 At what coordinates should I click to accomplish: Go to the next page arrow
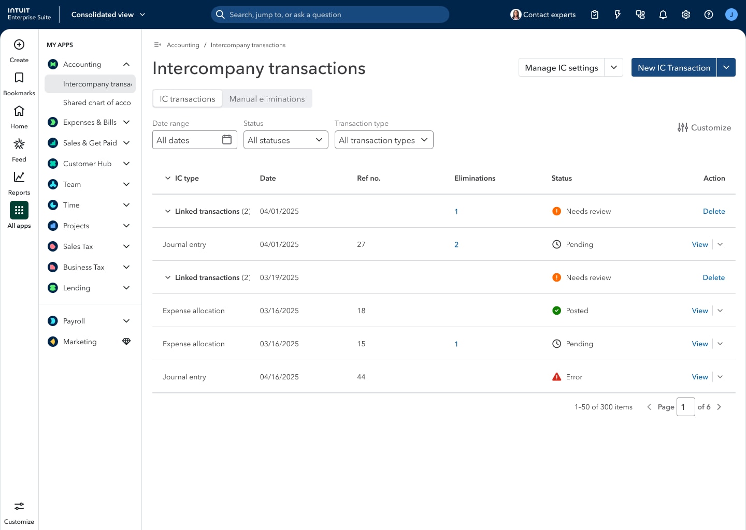tap(719, 407)
